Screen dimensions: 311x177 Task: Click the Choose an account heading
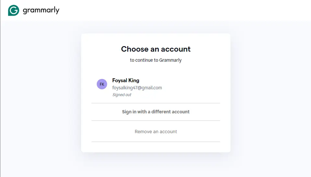pos(156,49)
